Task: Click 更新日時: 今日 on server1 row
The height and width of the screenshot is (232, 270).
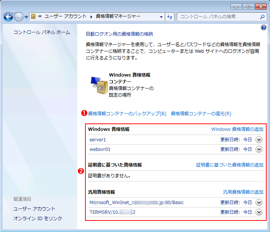Action: click(x=236, y=140)
